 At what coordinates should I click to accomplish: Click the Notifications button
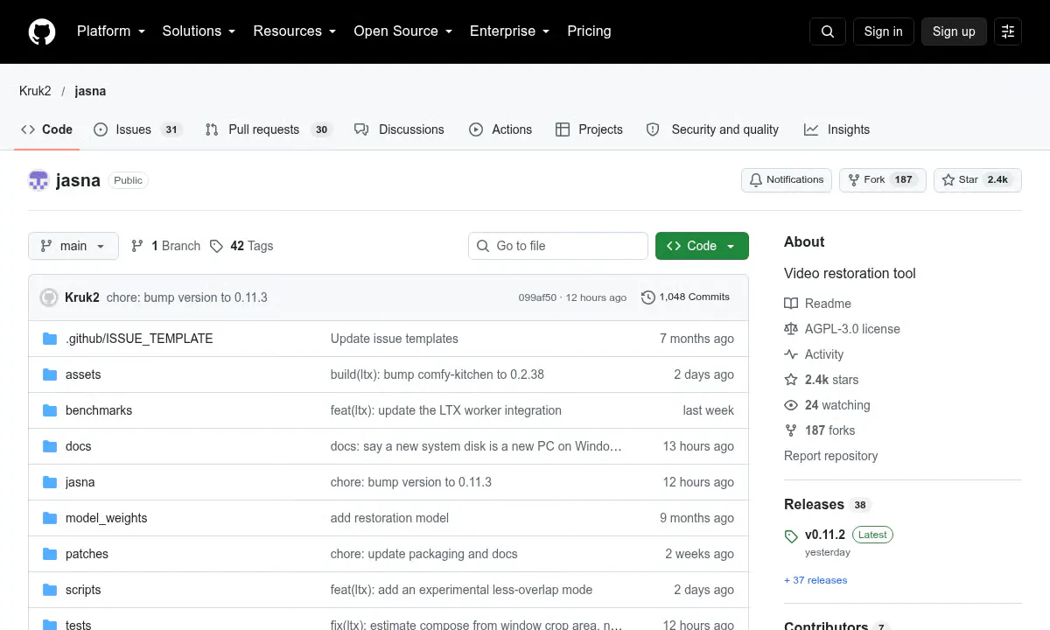click(787, 180)
